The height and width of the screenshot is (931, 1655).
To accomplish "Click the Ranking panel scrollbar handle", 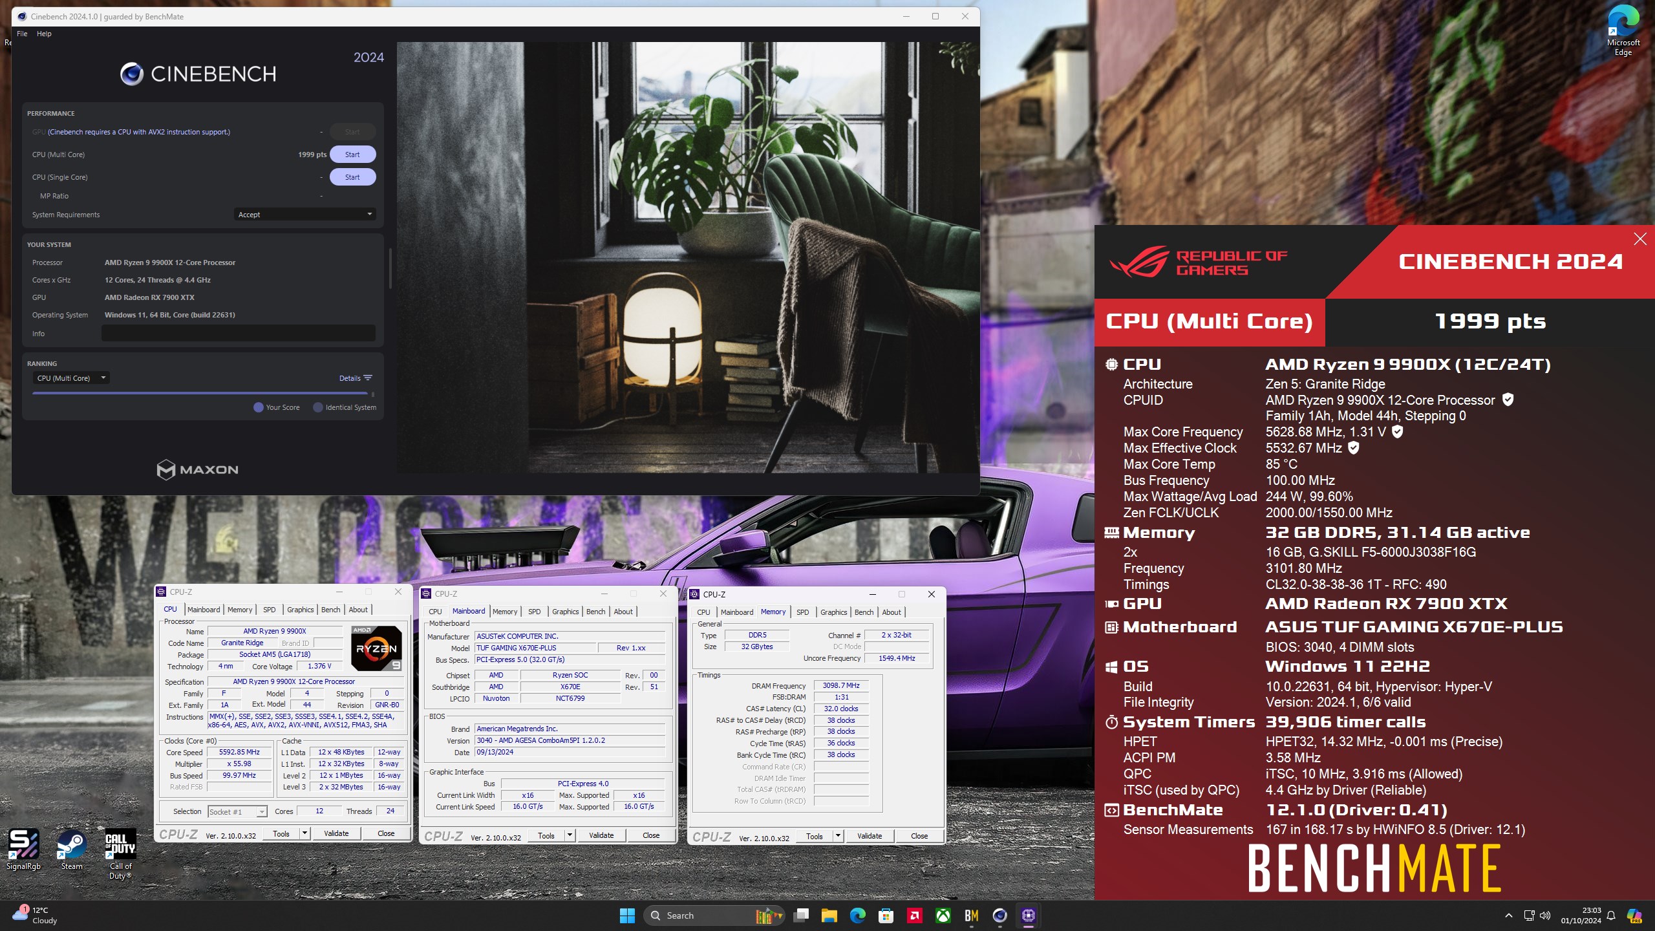I will (x=372, y=394).
